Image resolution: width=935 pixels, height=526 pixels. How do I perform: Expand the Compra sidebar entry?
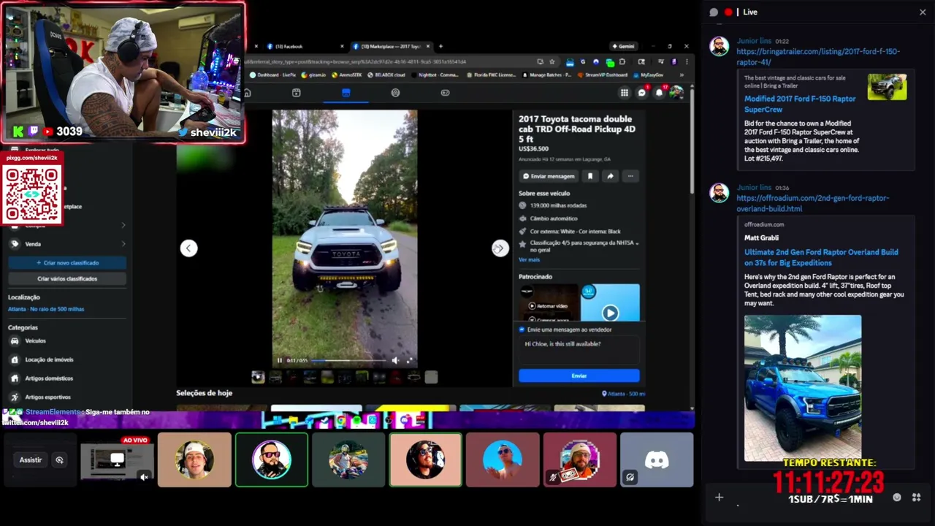tap(66, 225)
